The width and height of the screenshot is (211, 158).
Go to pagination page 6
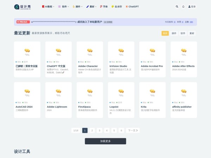pos(121,130)
